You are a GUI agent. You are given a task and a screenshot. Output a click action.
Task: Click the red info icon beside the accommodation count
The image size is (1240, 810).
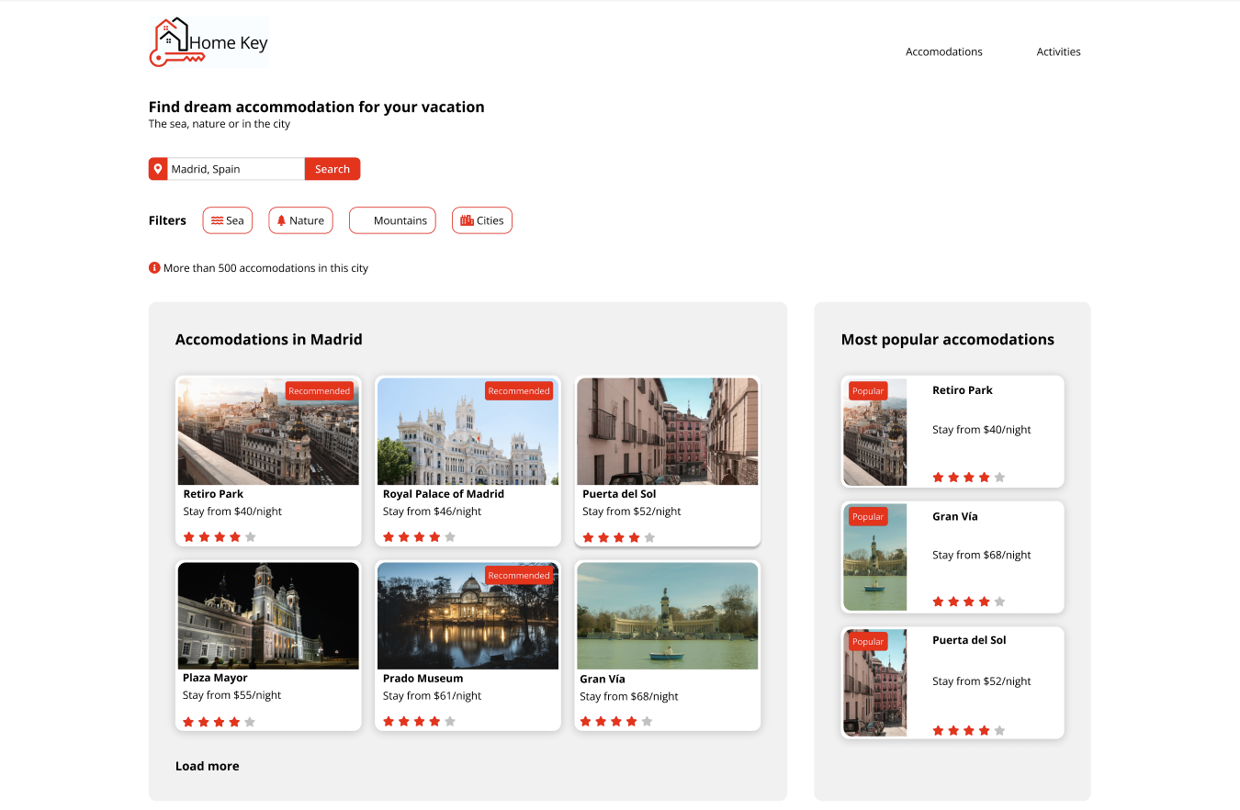[x=154, y=267]
